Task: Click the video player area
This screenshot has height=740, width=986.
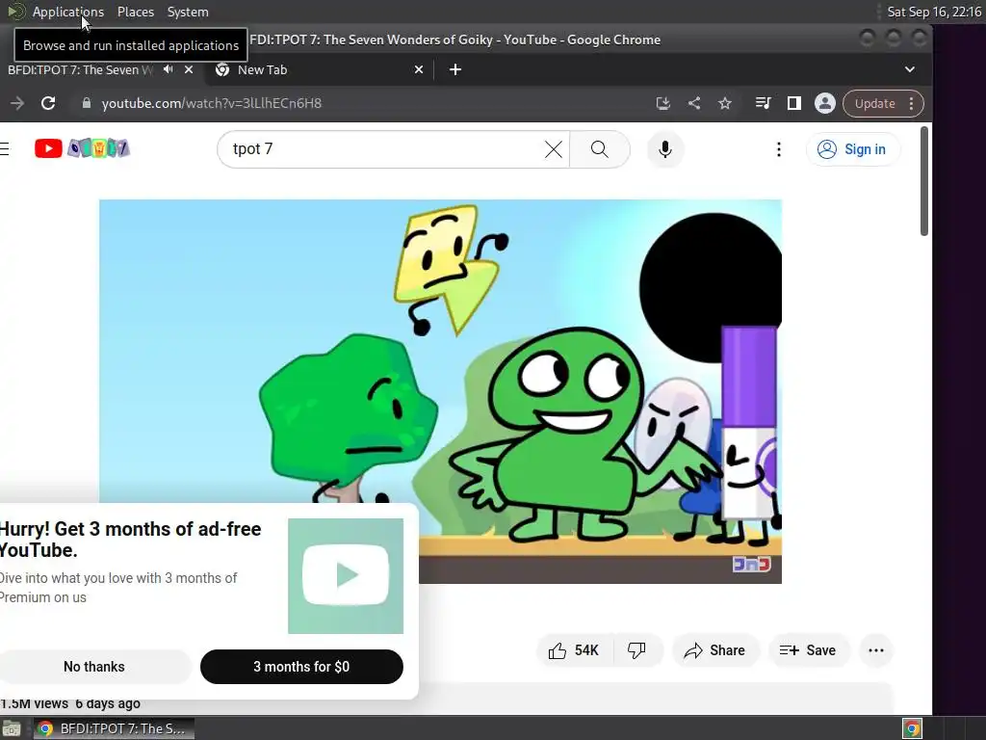Action: click(x=440, y=391)
